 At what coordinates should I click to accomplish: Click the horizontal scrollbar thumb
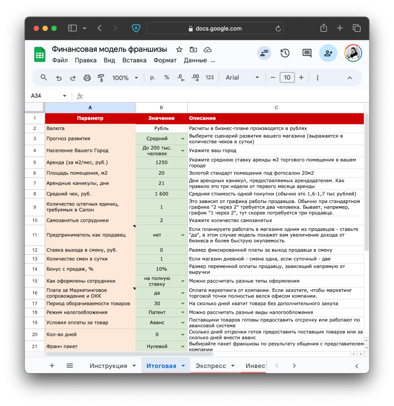click(x=130, y=354)
